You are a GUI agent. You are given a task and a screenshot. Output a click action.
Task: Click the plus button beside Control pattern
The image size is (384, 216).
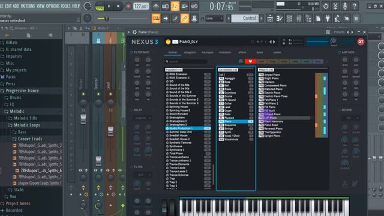coord(262,19)
